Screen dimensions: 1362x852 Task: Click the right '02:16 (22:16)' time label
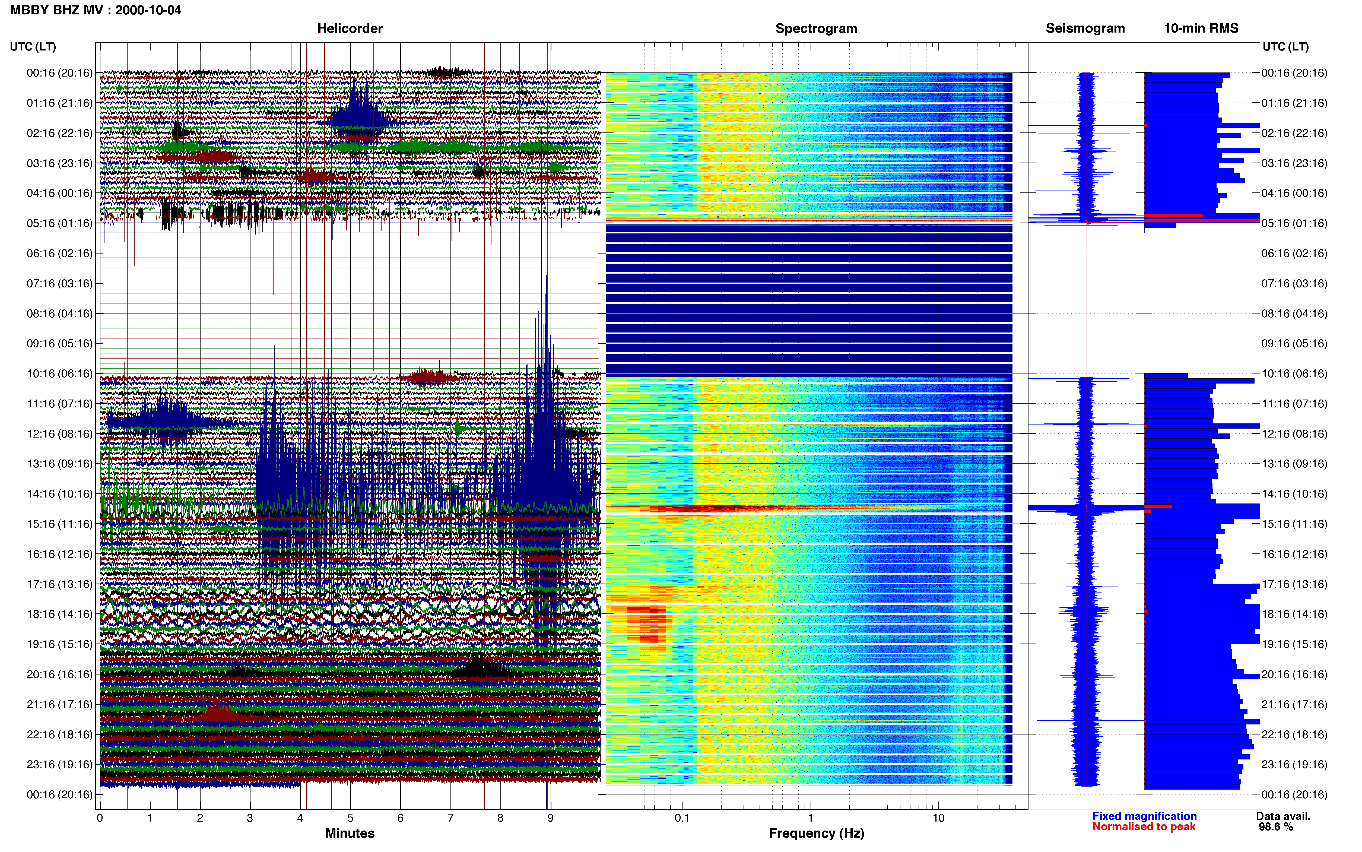1294,133
